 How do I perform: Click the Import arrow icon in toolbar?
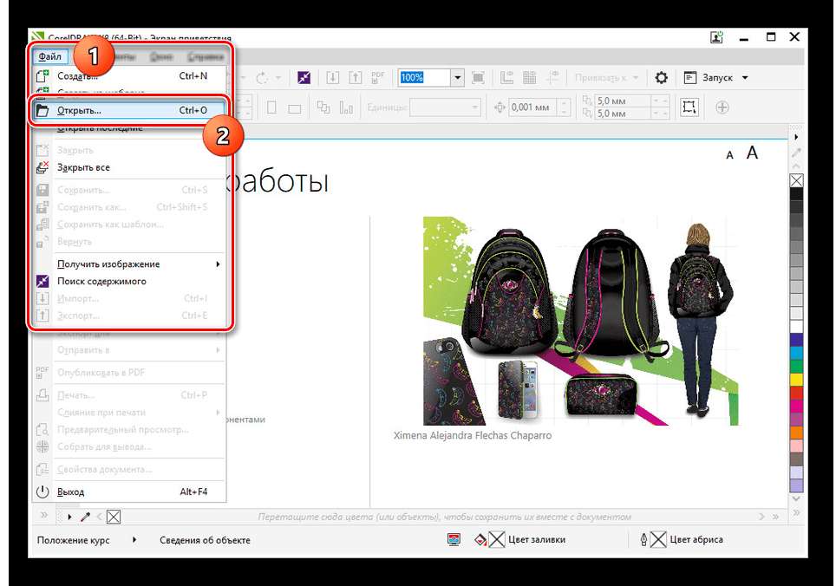pyautogui.click(x=332, y=78)
